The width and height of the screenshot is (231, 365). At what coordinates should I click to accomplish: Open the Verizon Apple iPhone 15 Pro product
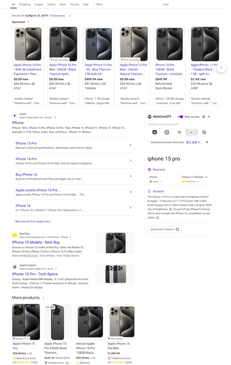click(90, 333)
